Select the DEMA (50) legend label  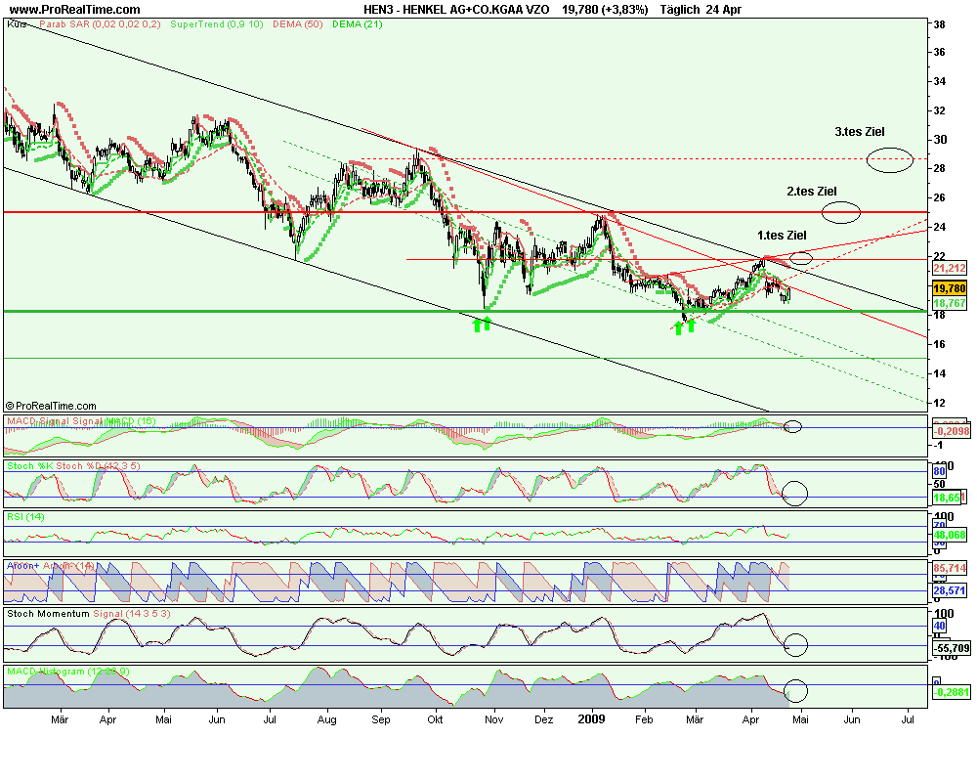[298, 24]
